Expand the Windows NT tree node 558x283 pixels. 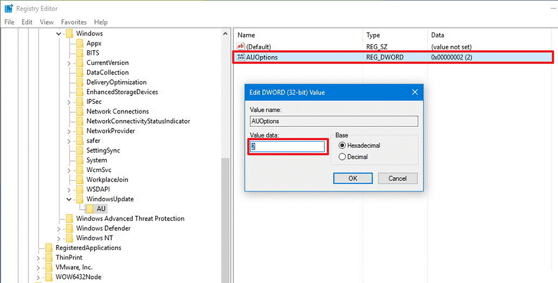59,238
